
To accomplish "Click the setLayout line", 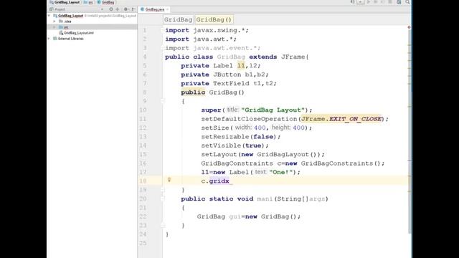I will click(x=263, y=155).
